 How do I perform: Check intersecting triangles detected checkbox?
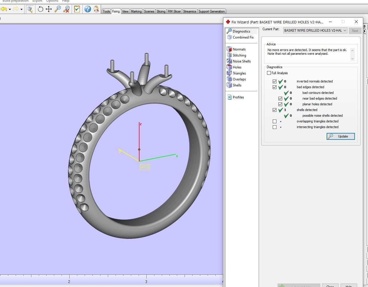tap(274, 127)
